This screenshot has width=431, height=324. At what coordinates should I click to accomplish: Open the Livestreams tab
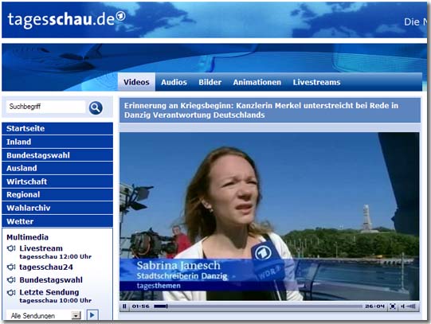tap(316, 82)
